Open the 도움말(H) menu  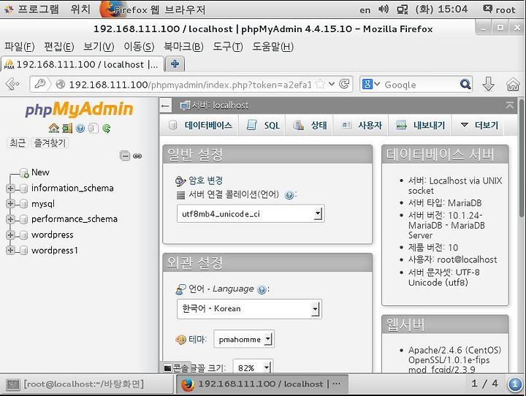[272, 46]
